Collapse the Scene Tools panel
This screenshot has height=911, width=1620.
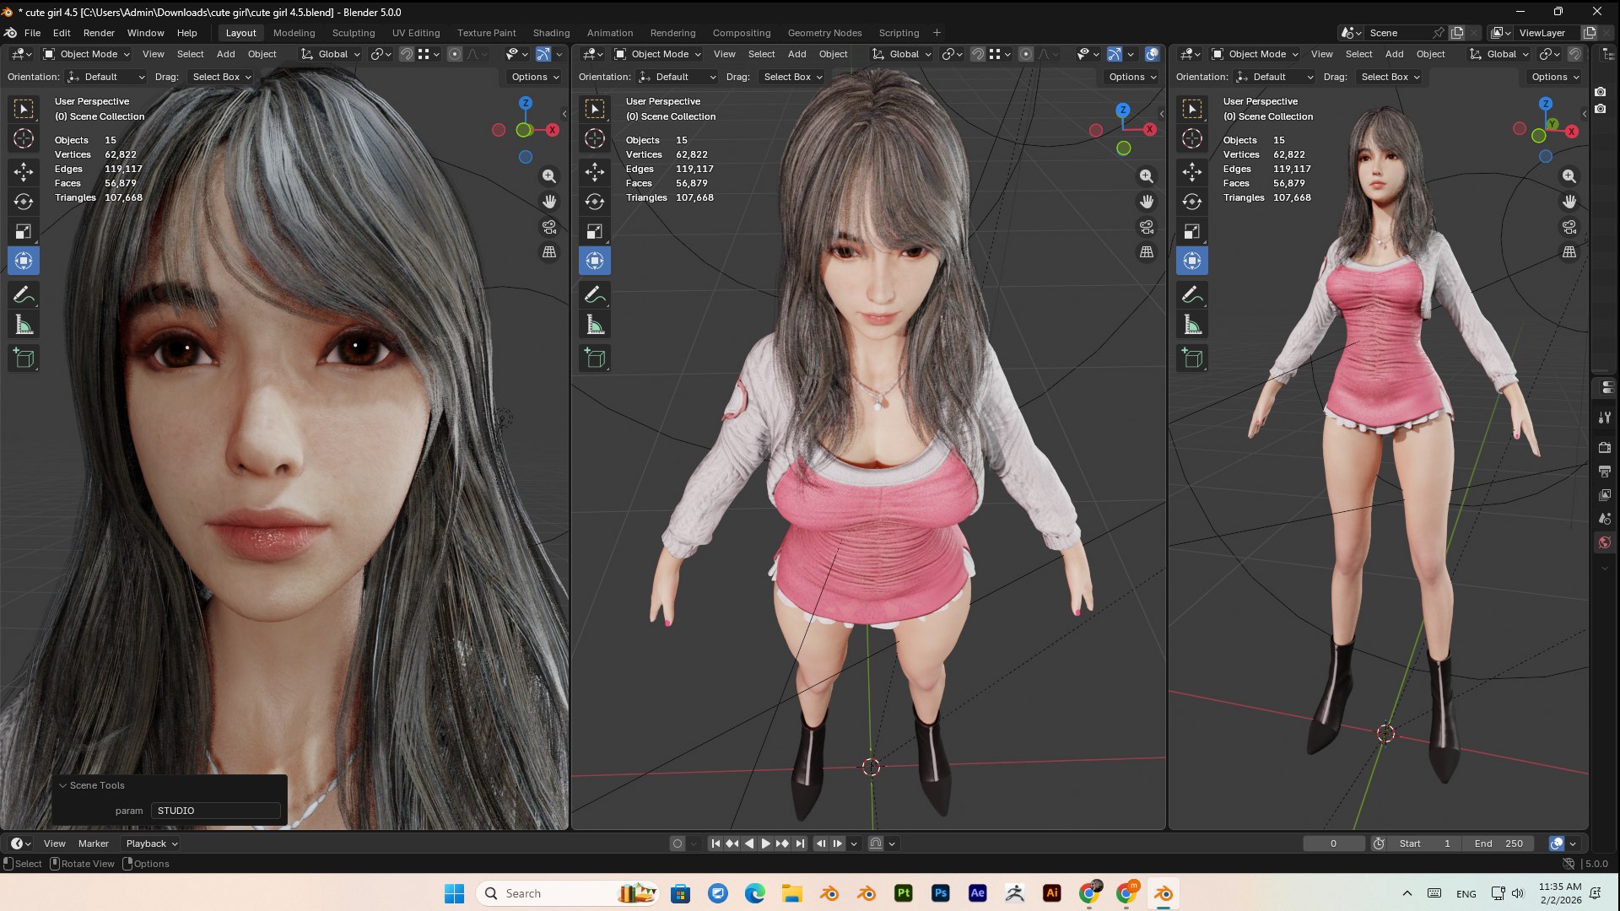pyautogui.click(x=62, y=785)
